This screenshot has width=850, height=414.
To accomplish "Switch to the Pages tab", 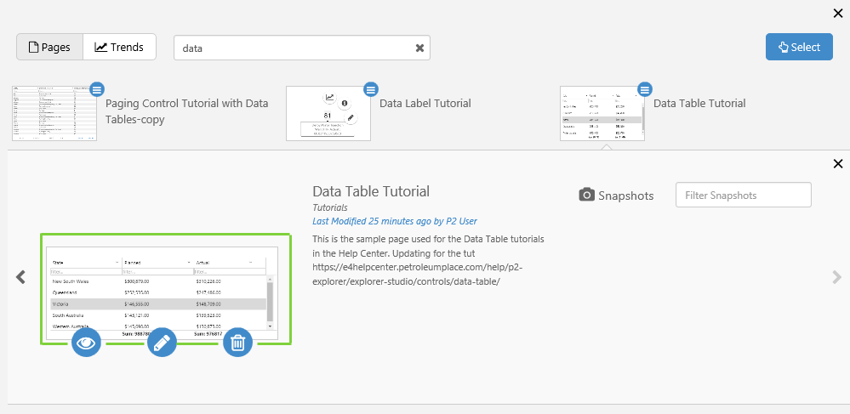I will tap(49, 48).
